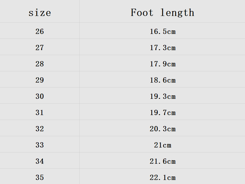Click the 21cm foot length value
The image size is (245, 184).
[x=162, y=145]
